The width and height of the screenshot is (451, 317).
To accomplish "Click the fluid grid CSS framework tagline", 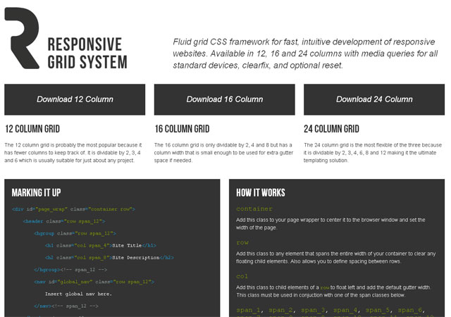I will tap(305, 54).
